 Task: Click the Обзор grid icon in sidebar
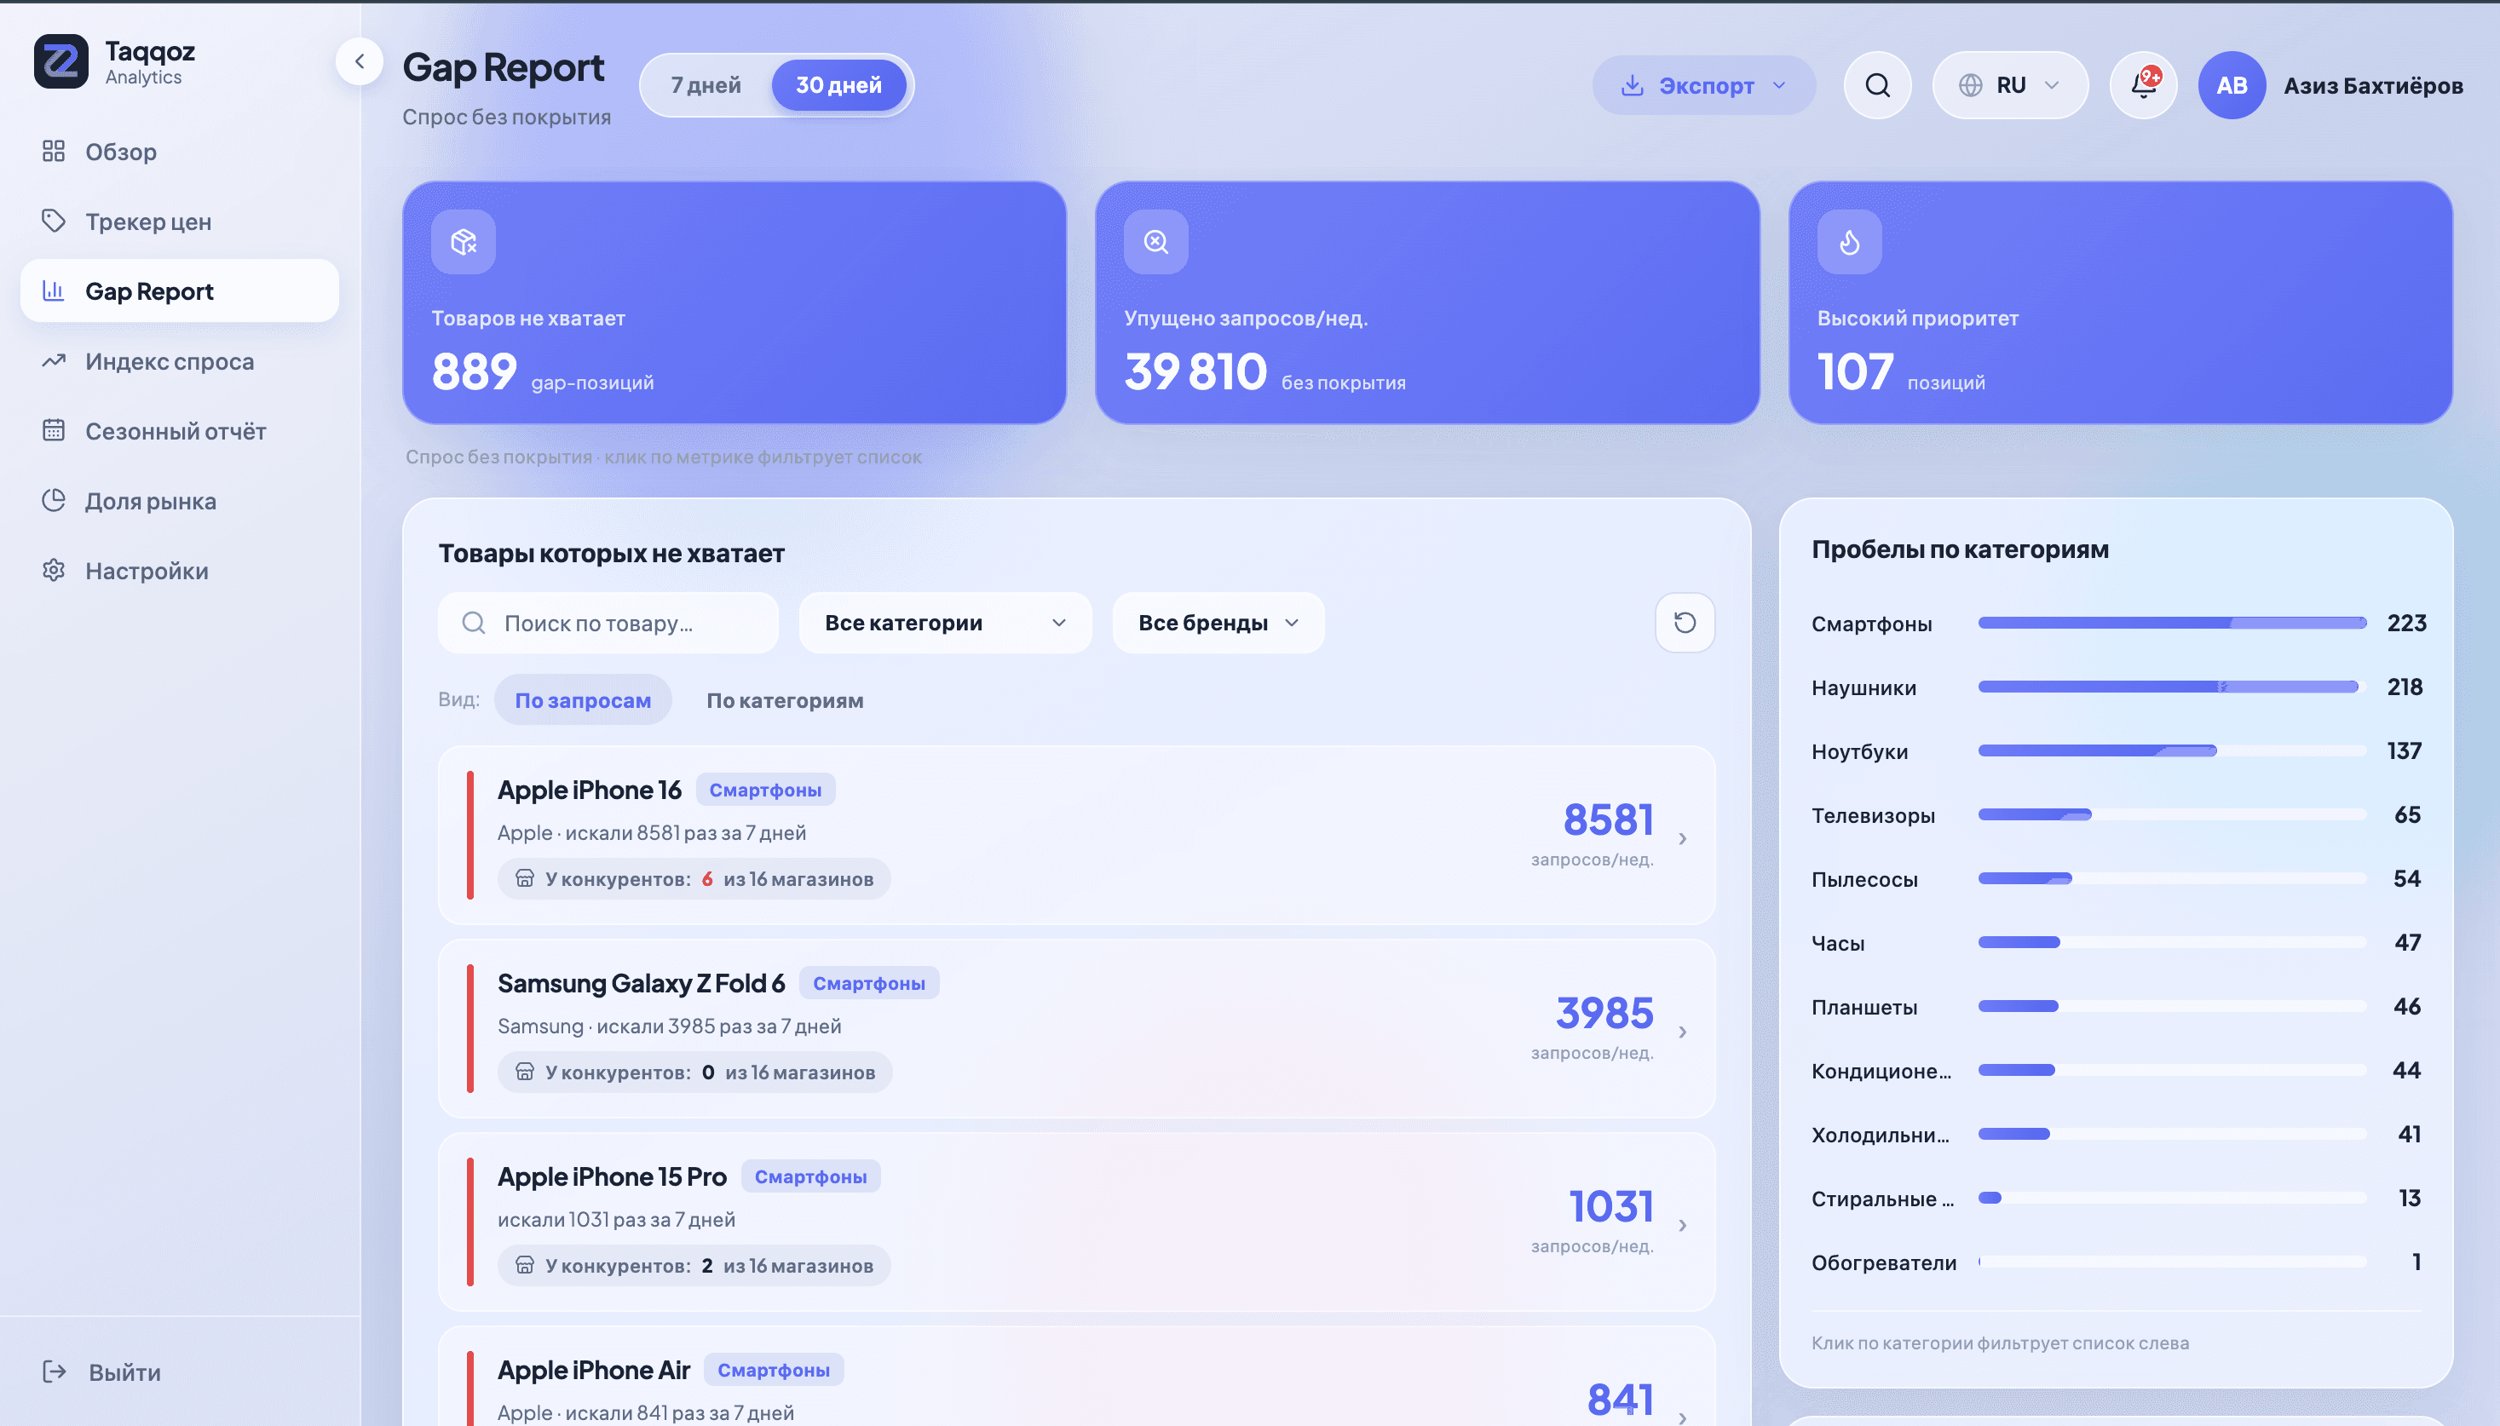point(54,151)
